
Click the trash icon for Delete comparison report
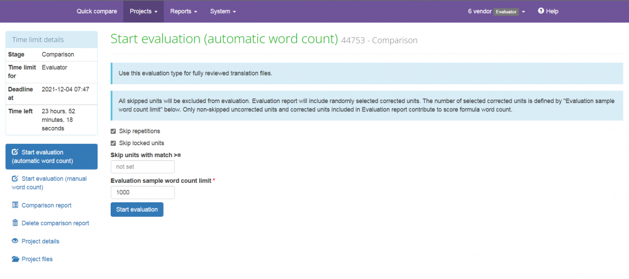15,222
